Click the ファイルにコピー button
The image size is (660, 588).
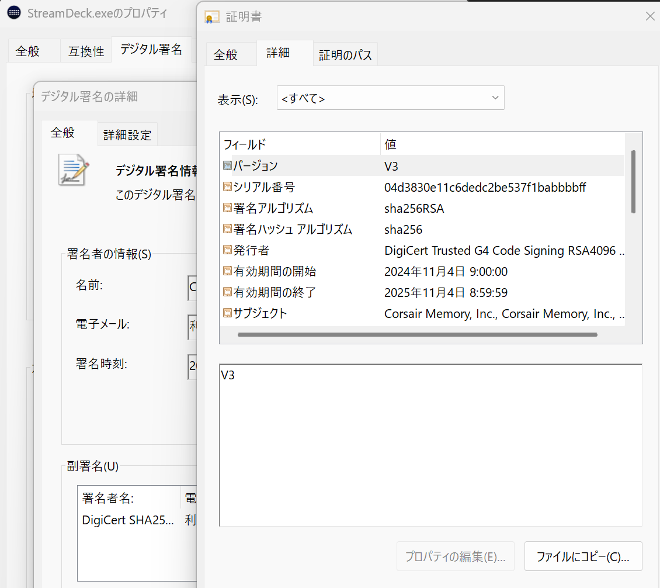tap(583, 556)
